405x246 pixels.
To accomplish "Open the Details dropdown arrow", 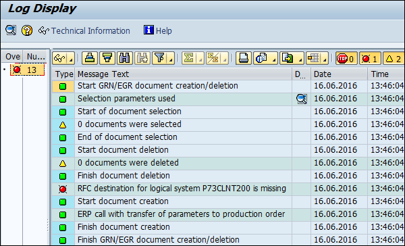I will (x=70, y=58).
